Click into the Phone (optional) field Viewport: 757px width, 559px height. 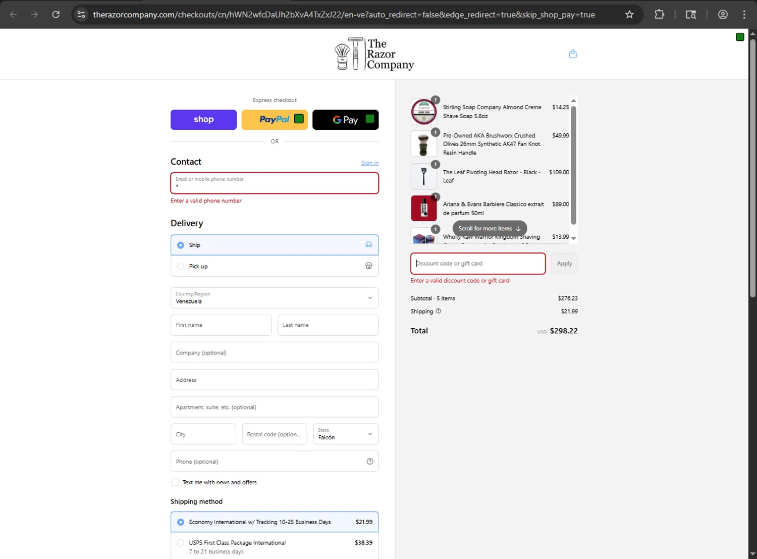pyautogui.click(x=275, y=462)
